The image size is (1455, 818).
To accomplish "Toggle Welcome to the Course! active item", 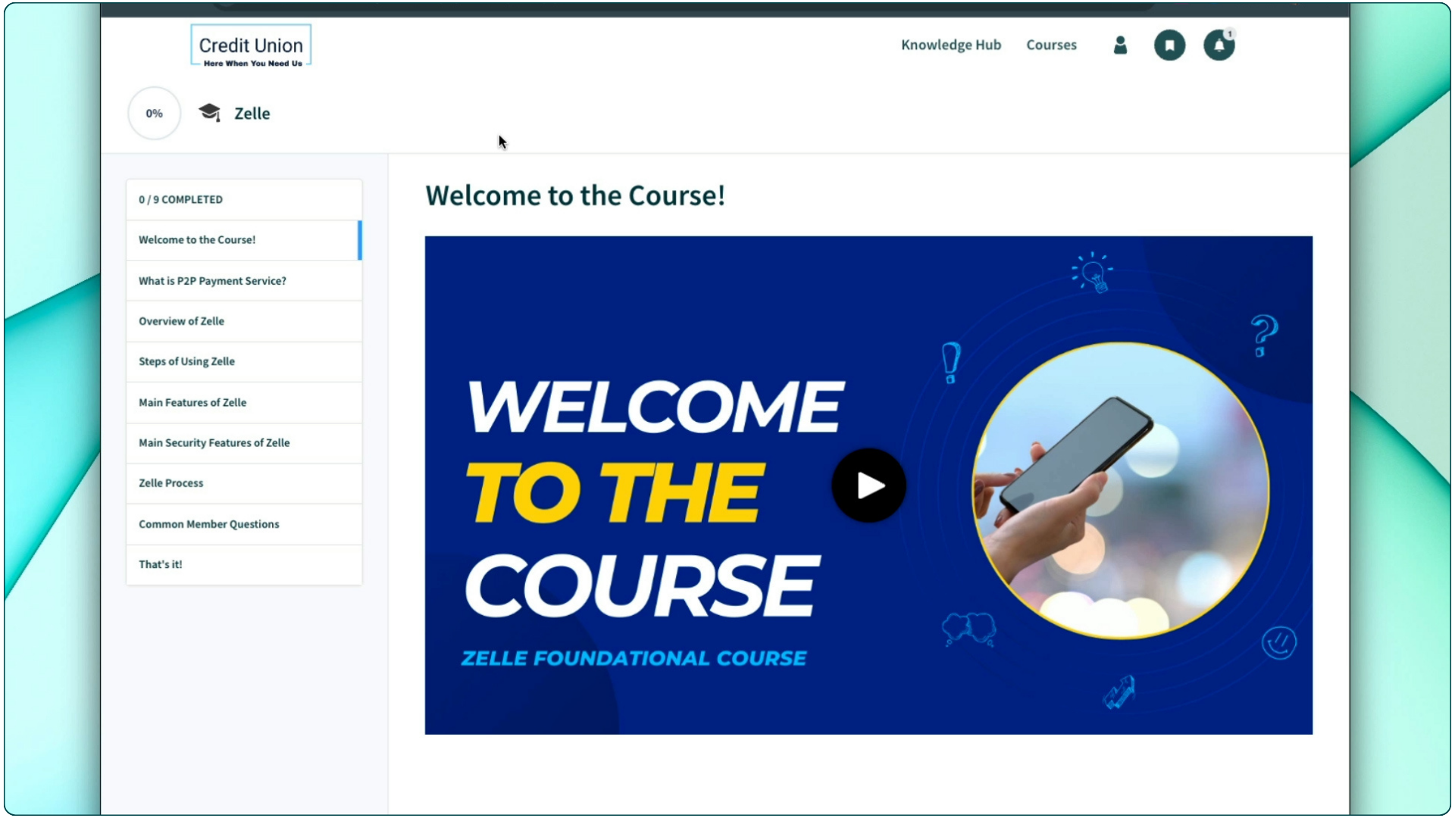I will (245, 239).
